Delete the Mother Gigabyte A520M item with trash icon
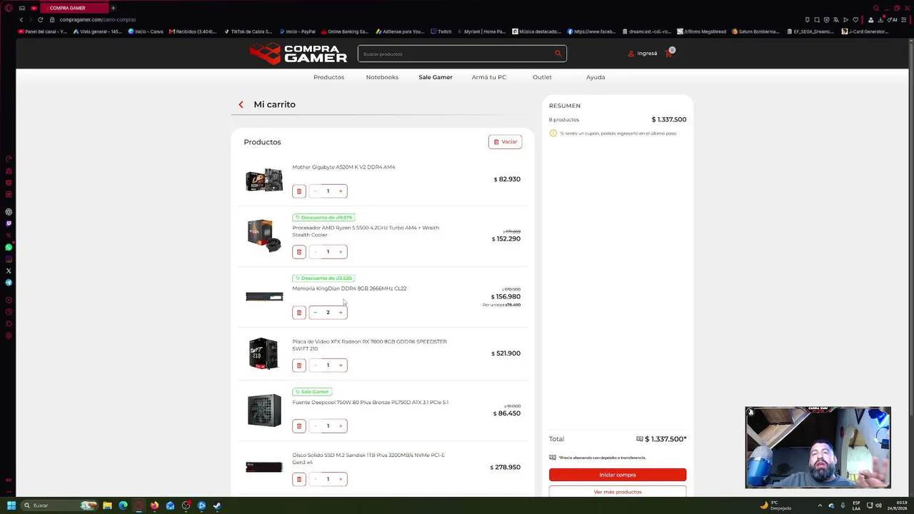This screenshot has width=914, height=514. coord(299,191)
